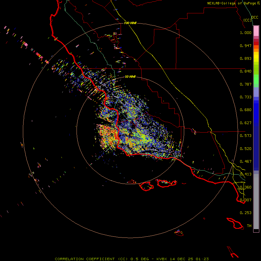This screenshot has width=261, height=261.
Task: Click the bright green segment of the color bar
Action: tap(256, 79)
